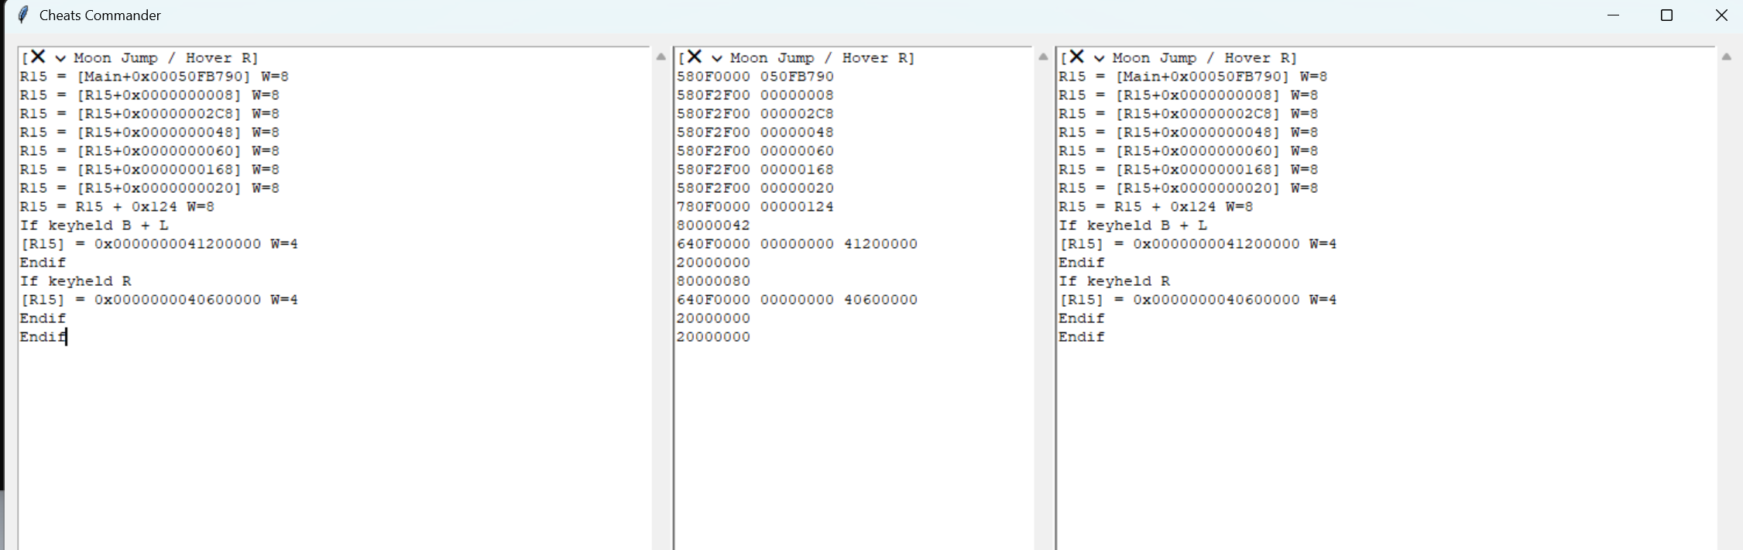Click the line '580F2F00 00000008'

coord(755,95)
